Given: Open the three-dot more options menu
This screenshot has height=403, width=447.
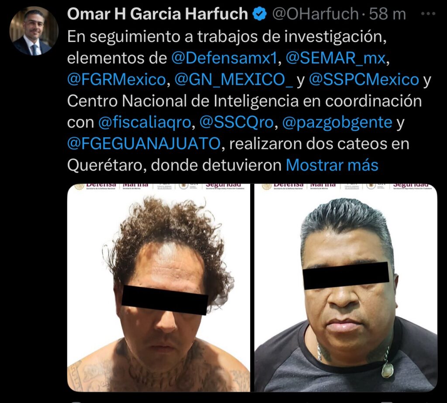Looking at the screenshot, I should [x=428, y=14].
